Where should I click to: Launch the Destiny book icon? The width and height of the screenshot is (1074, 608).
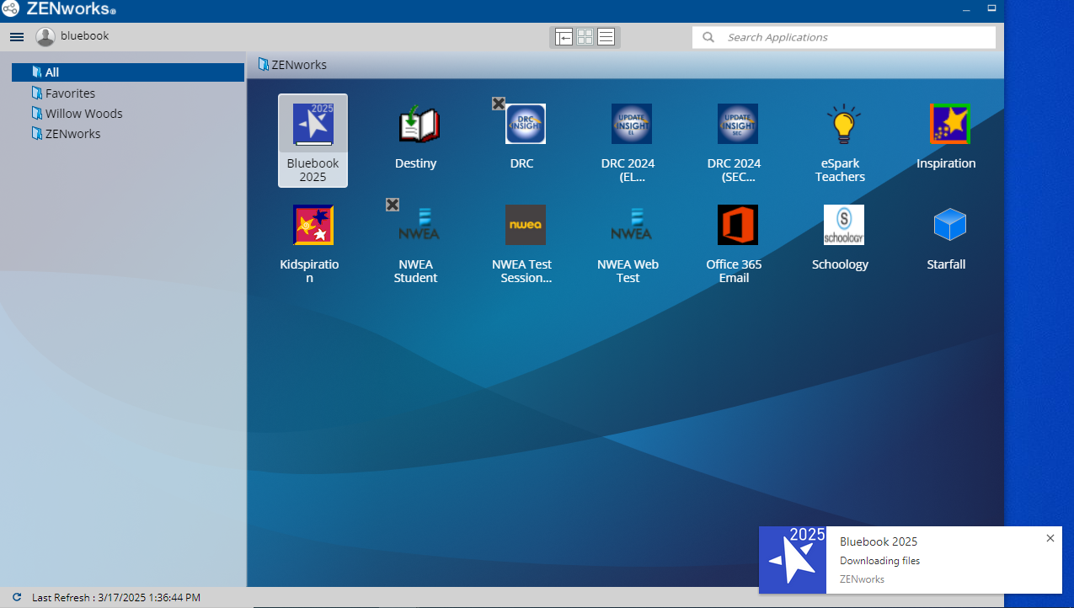(x=419, y=125)
